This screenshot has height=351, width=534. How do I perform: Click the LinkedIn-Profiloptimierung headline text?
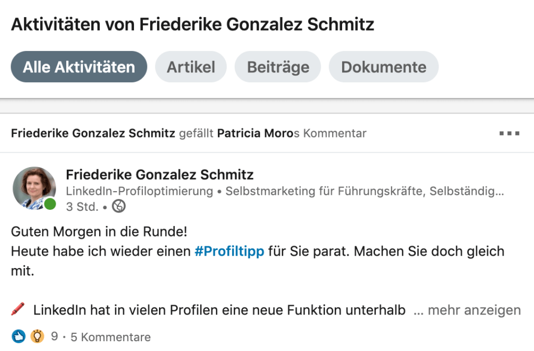point(139,191)
